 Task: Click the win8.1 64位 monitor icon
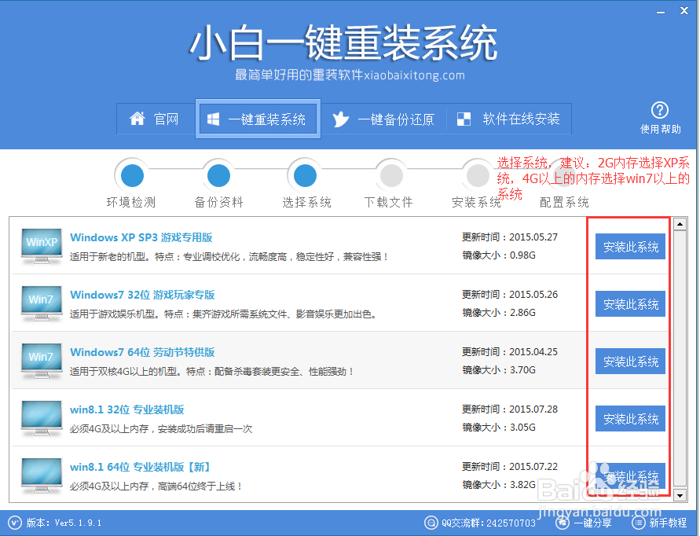coord(42,475)
